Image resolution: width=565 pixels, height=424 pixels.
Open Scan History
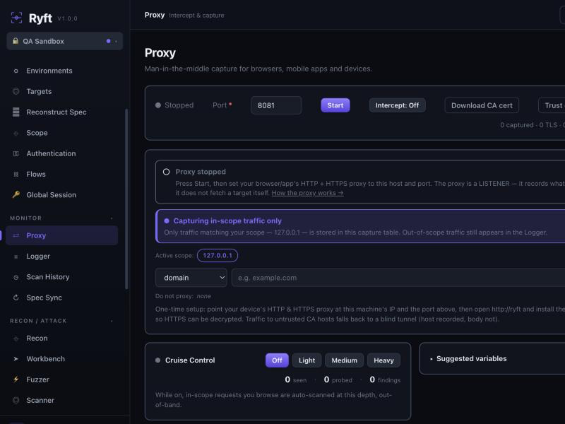[61, 277]
